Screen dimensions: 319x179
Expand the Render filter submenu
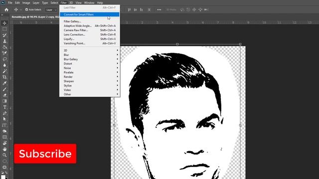tap(90, 77)
